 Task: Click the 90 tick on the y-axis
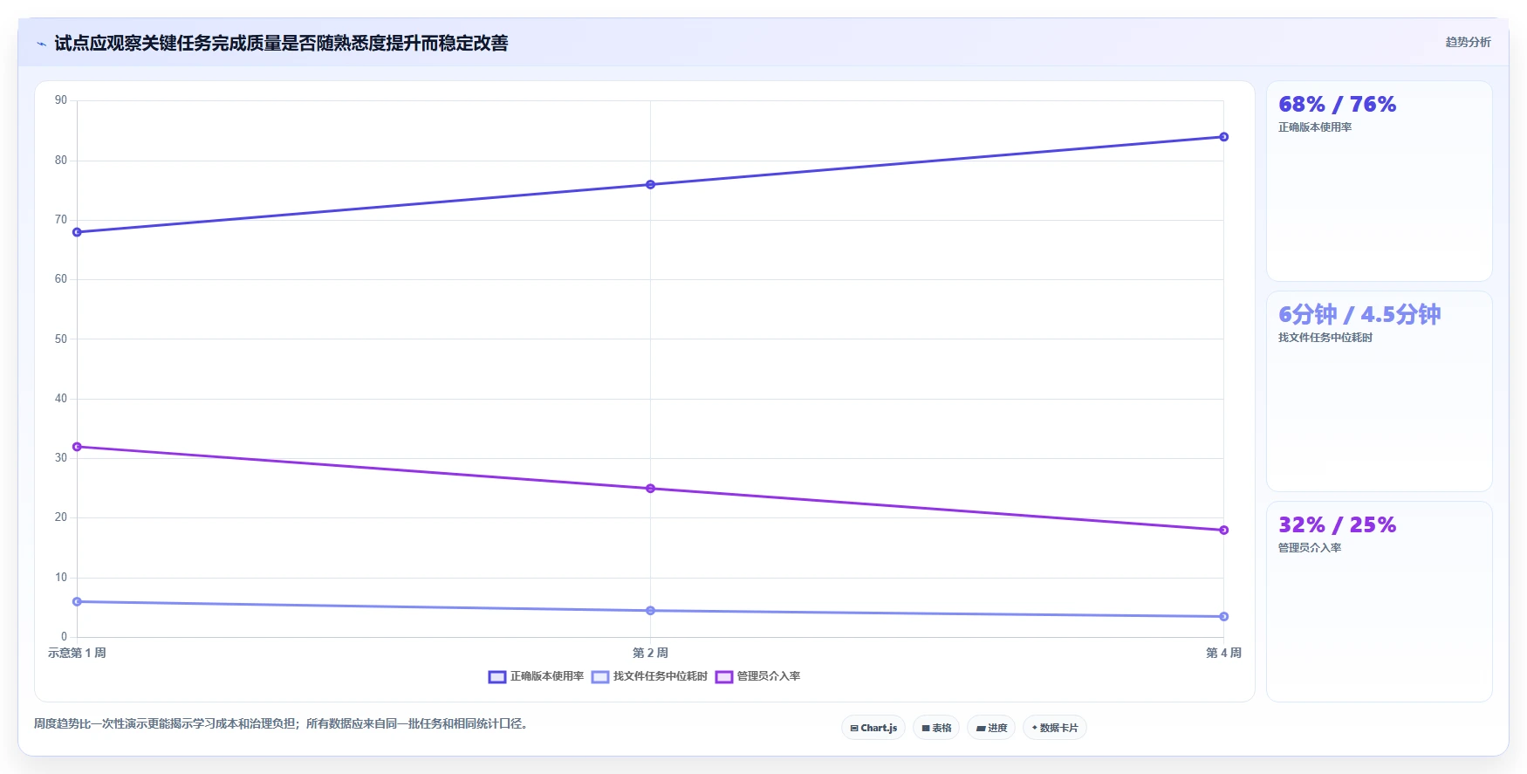point(61,100)
